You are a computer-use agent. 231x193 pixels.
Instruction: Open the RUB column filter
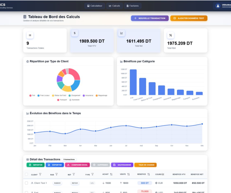pos(57,174)
